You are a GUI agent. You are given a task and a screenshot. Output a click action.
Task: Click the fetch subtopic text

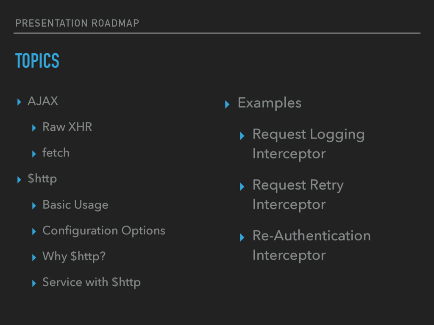click(x=56, y=152)
